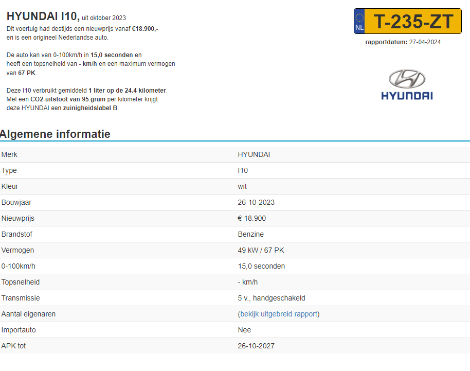This screenshot has width=470, height=371.
Task: Click the 'Bouwjaar' row label
Action: (x=16, y=202)
